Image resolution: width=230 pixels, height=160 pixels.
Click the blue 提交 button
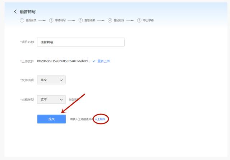click(51, 119)
